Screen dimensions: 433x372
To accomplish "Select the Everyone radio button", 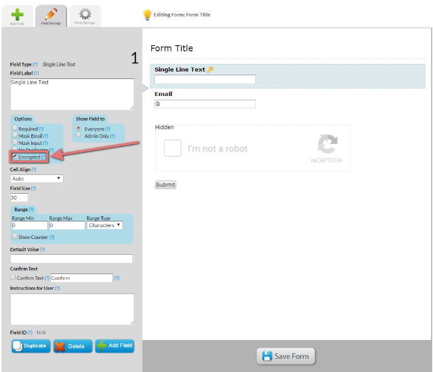I will pyautogui.click(x=78, y=128).
